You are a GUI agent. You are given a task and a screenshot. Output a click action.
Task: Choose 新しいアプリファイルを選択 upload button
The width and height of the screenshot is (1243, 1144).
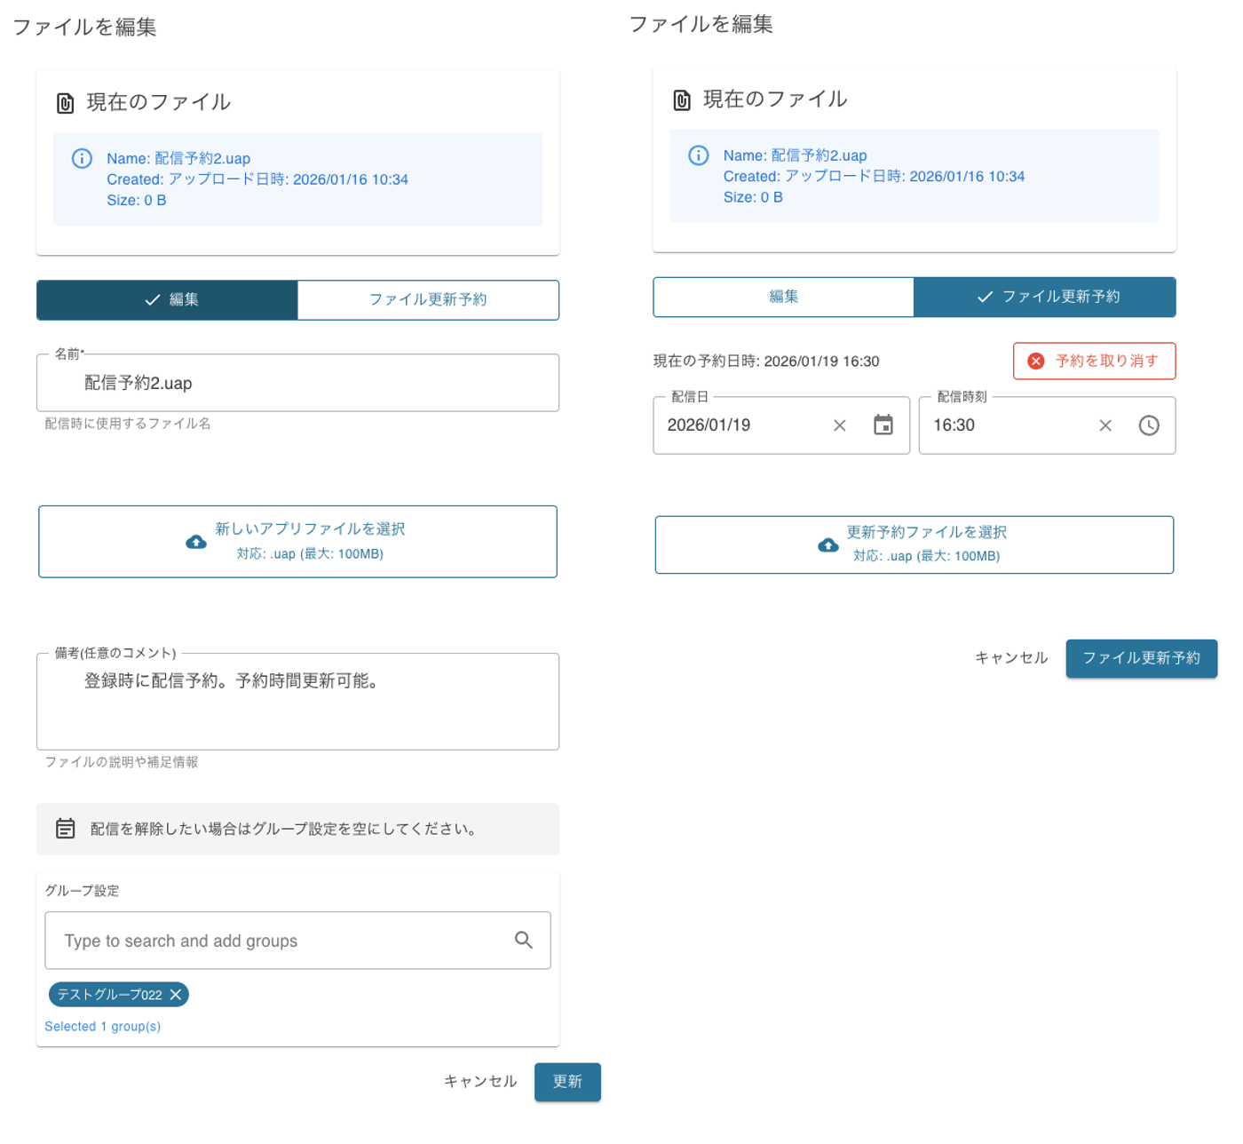click(x=297, y=542)
